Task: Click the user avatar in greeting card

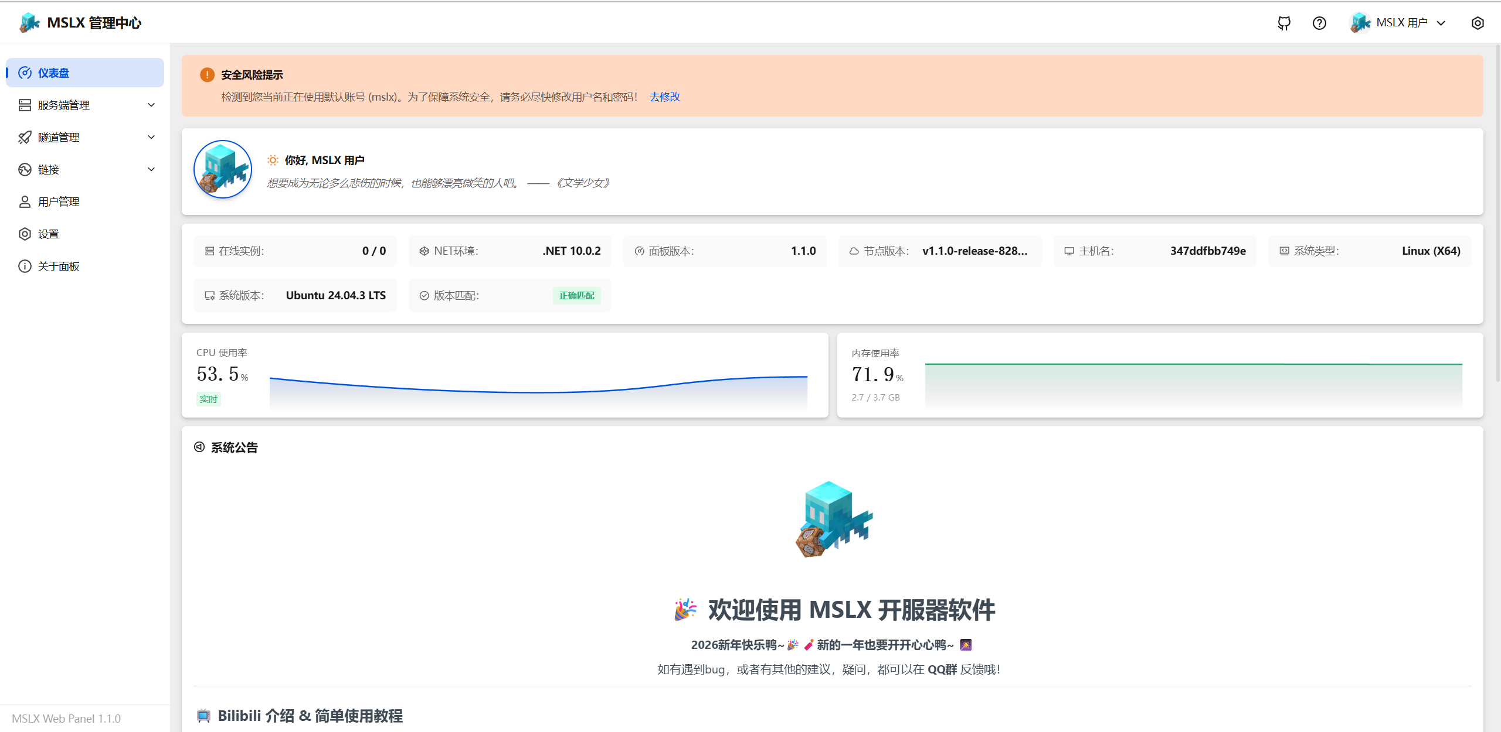Action: tap(223, 169)
